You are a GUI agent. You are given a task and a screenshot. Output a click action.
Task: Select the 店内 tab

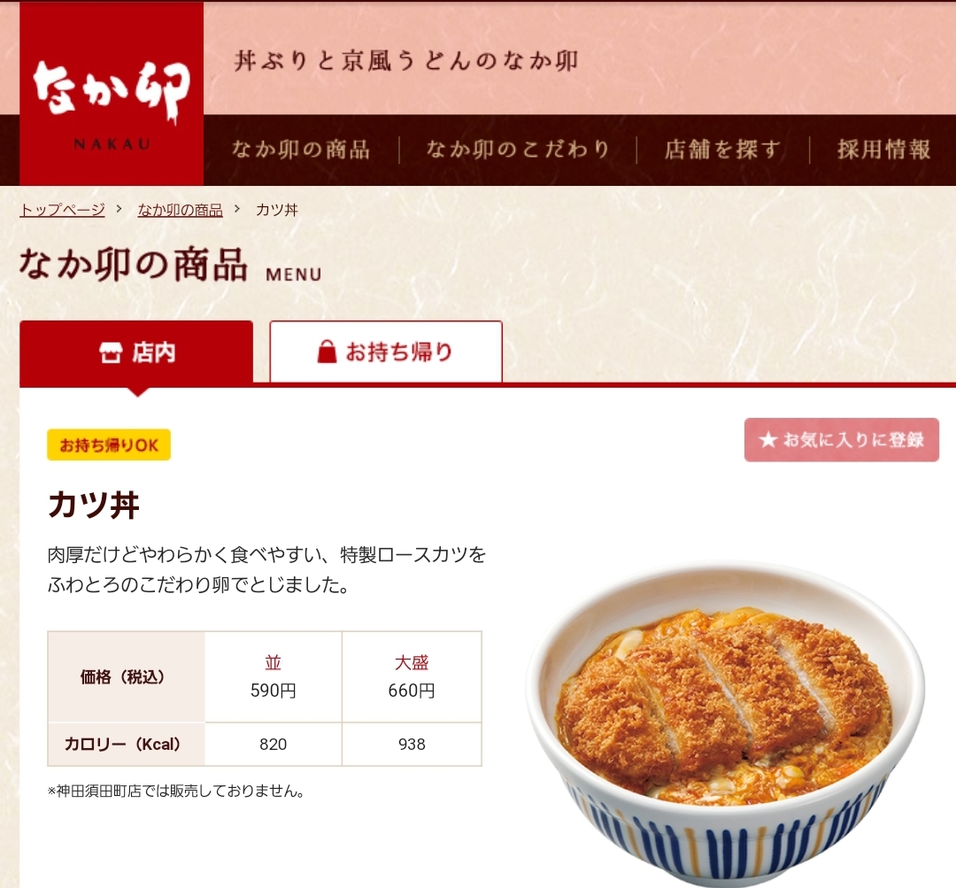(136, 351)
